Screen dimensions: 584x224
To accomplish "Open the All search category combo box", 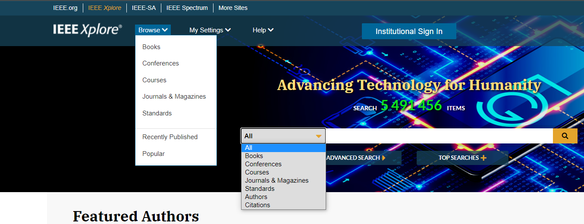I will [283, 136].
